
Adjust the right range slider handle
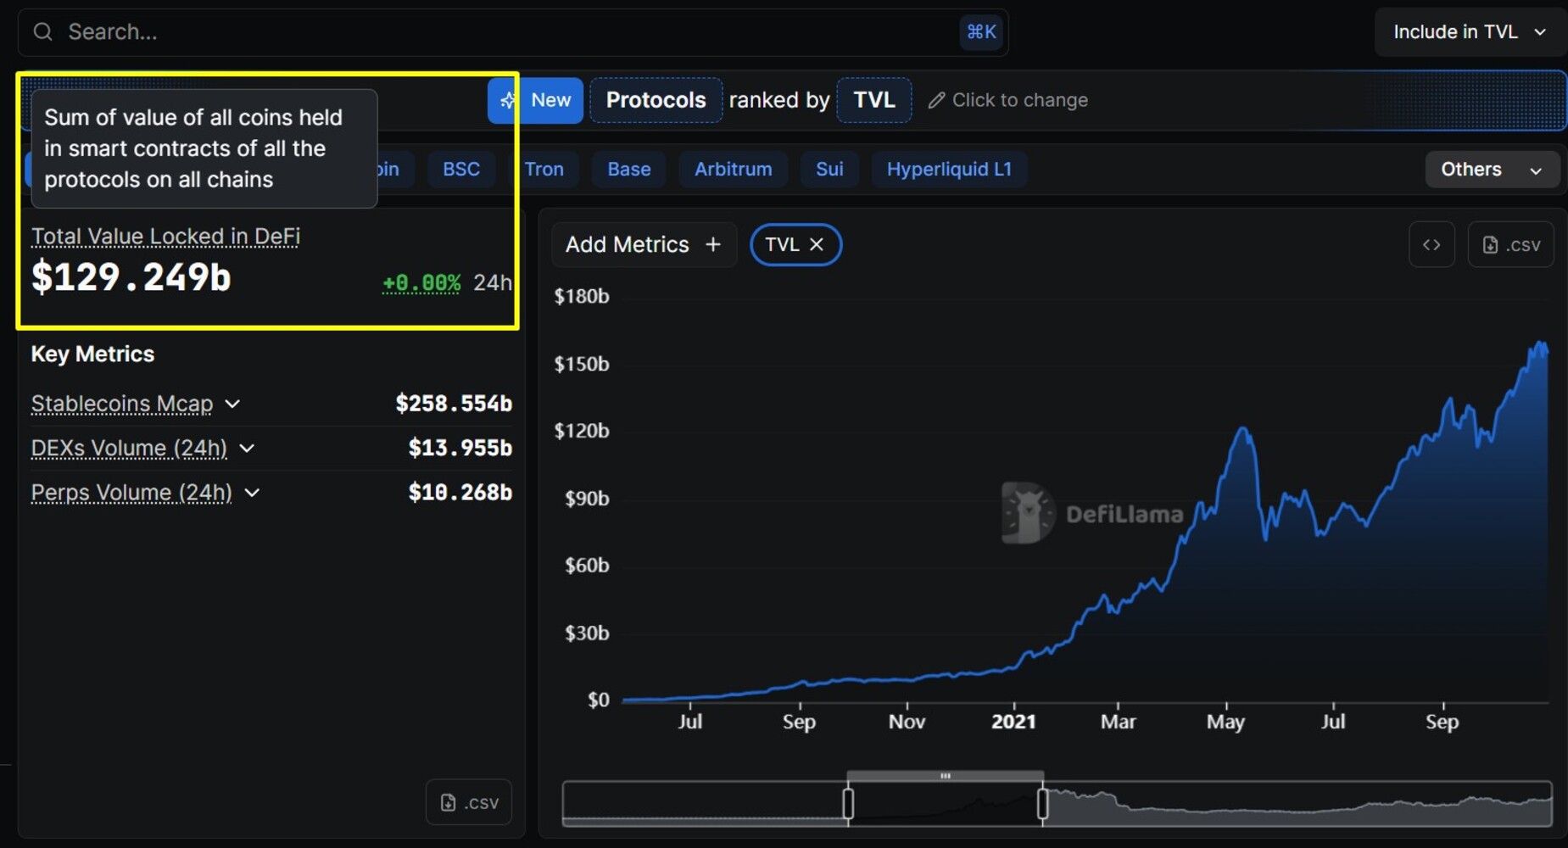[x=1043, y=803]
